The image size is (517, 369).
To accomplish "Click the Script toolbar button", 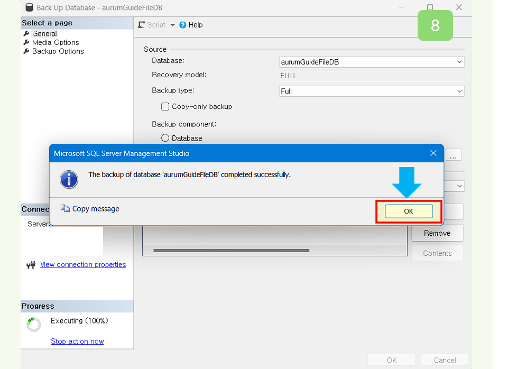I will pos(152,25).
